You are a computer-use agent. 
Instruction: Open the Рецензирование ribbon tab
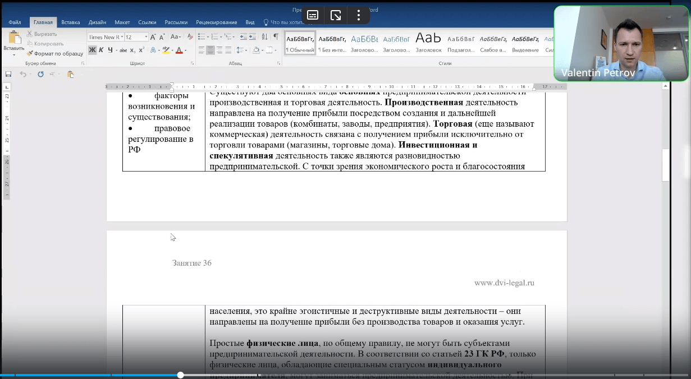pos(216,22)
